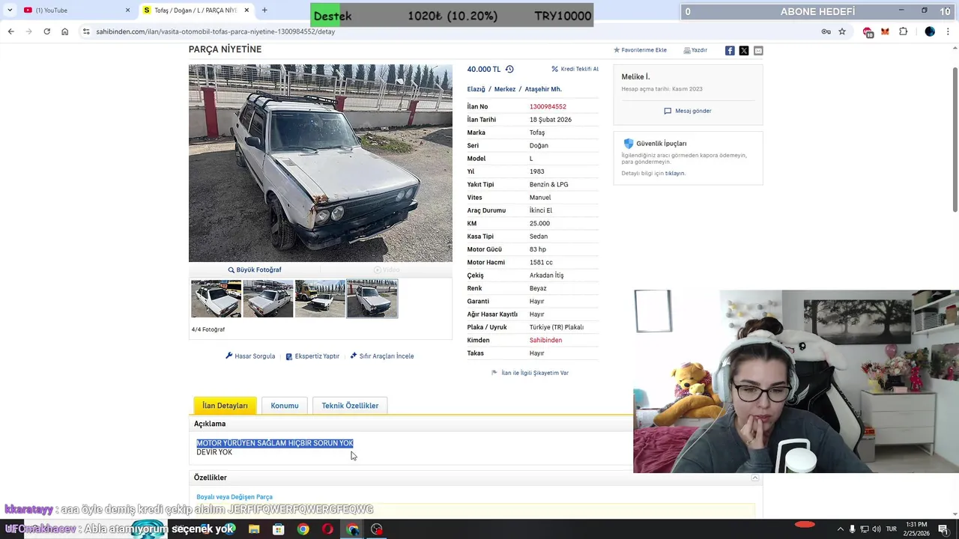Show hidden system tray icons
The height and width of the screenshot is (539, 959).
point(840,529)
